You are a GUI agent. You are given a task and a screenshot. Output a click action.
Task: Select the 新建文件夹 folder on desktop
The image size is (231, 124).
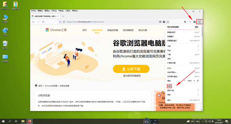tap(15, 6)
